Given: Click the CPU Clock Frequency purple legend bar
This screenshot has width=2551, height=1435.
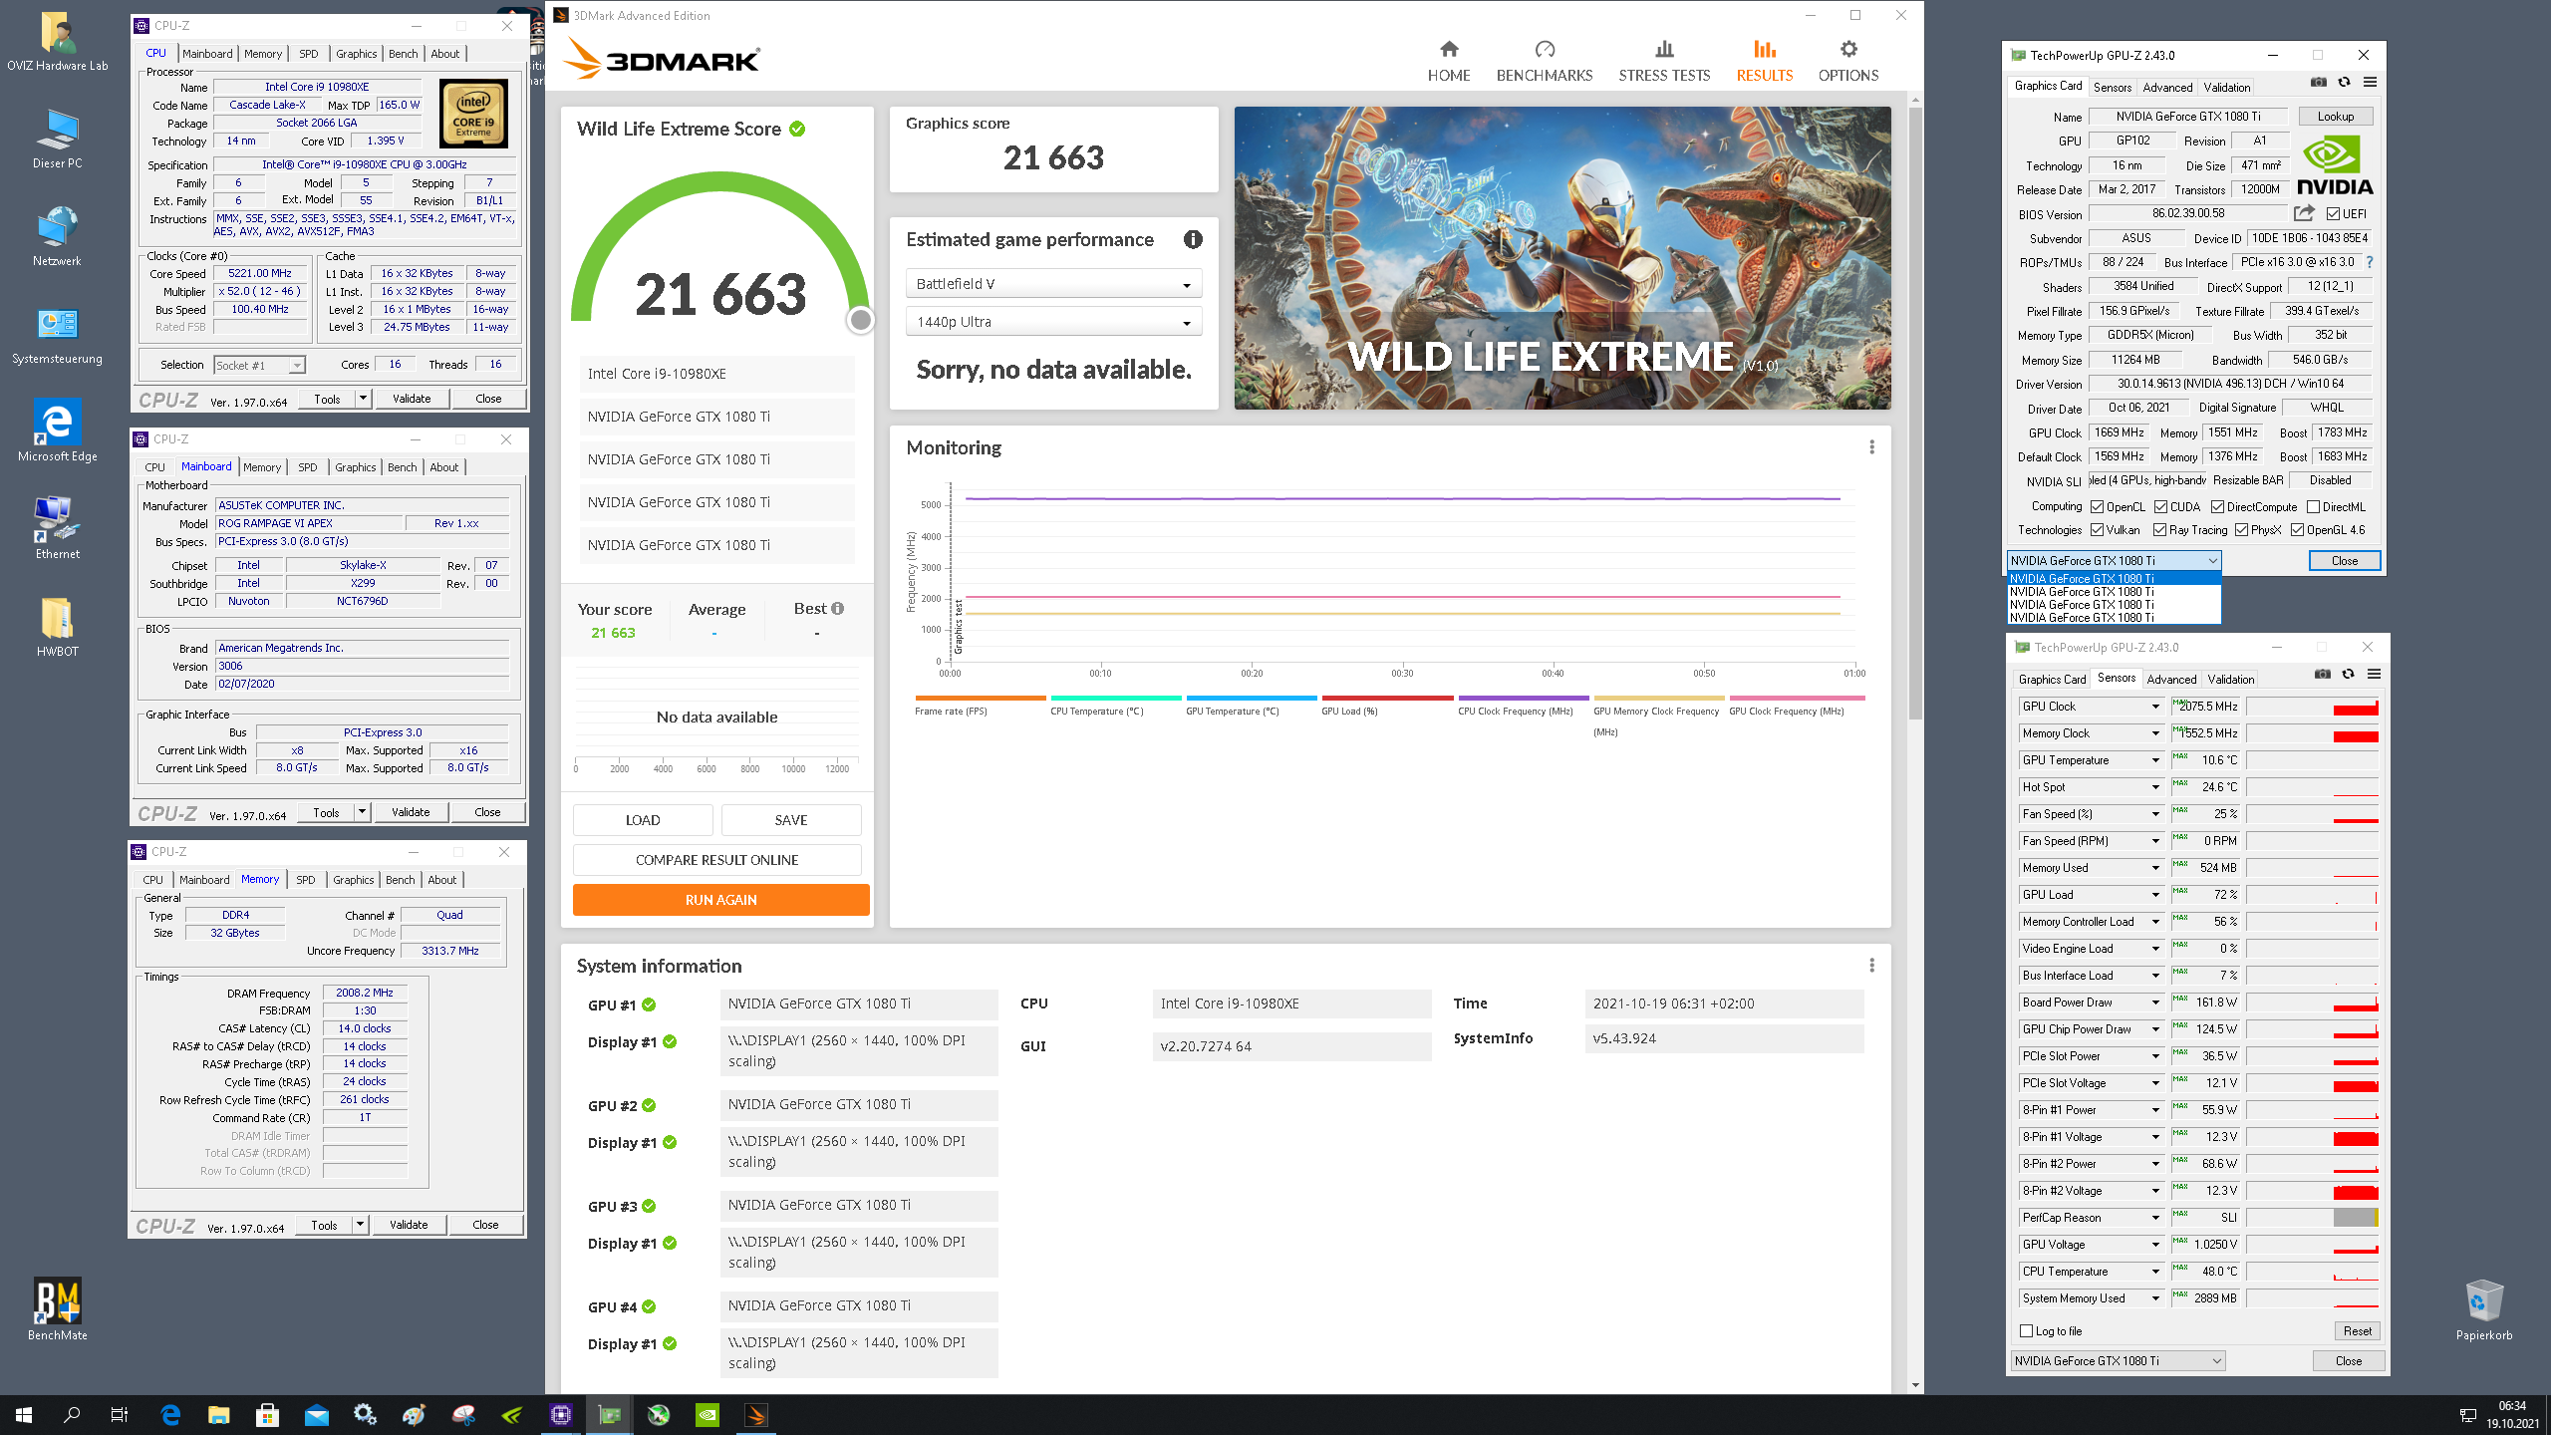Looking at the screenshot, I should (x=1524, y=699).
